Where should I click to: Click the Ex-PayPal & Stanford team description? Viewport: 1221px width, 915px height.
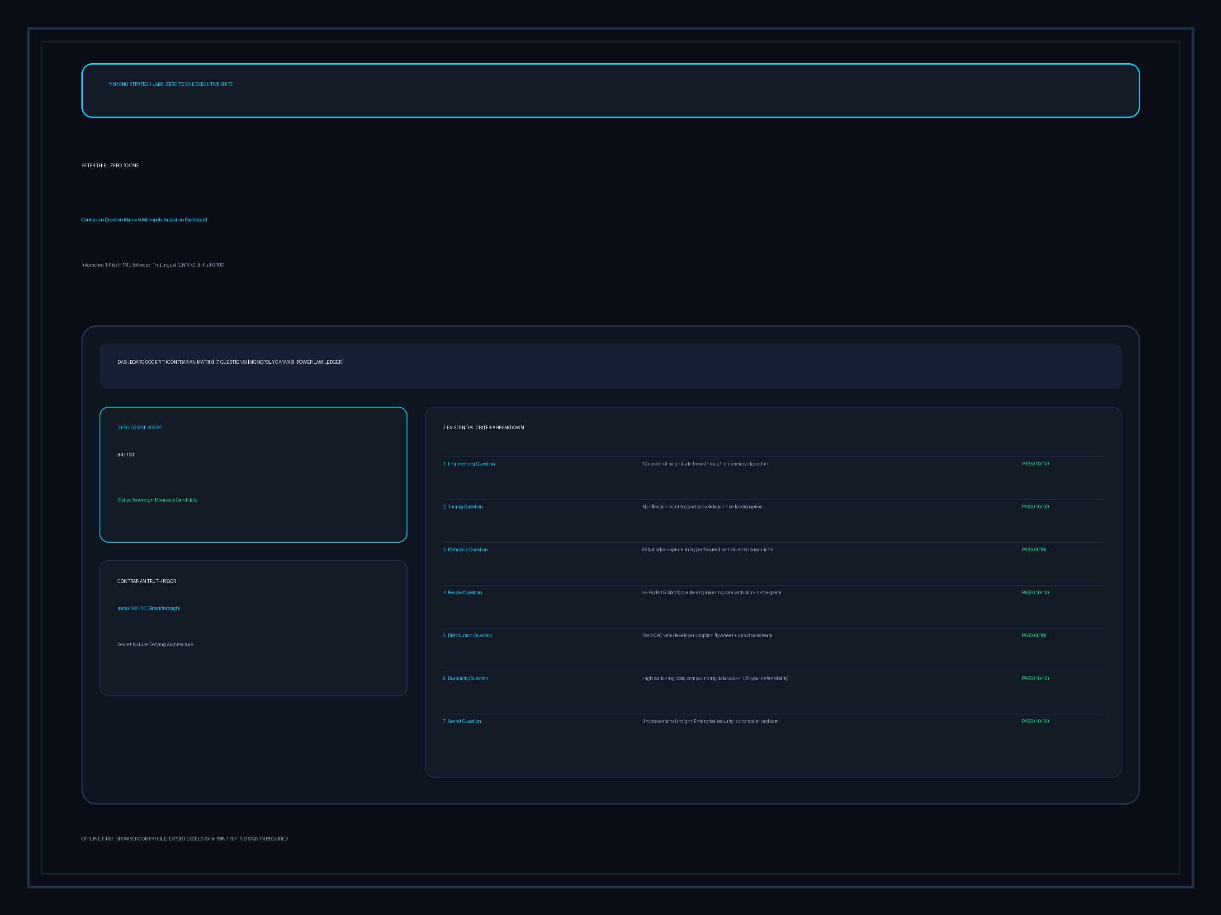pyautogui.click(x=711, y=592)
